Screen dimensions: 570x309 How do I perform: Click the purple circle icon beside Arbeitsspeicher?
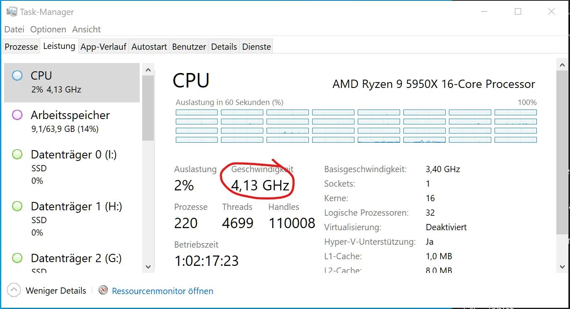(x=17, y=115)
